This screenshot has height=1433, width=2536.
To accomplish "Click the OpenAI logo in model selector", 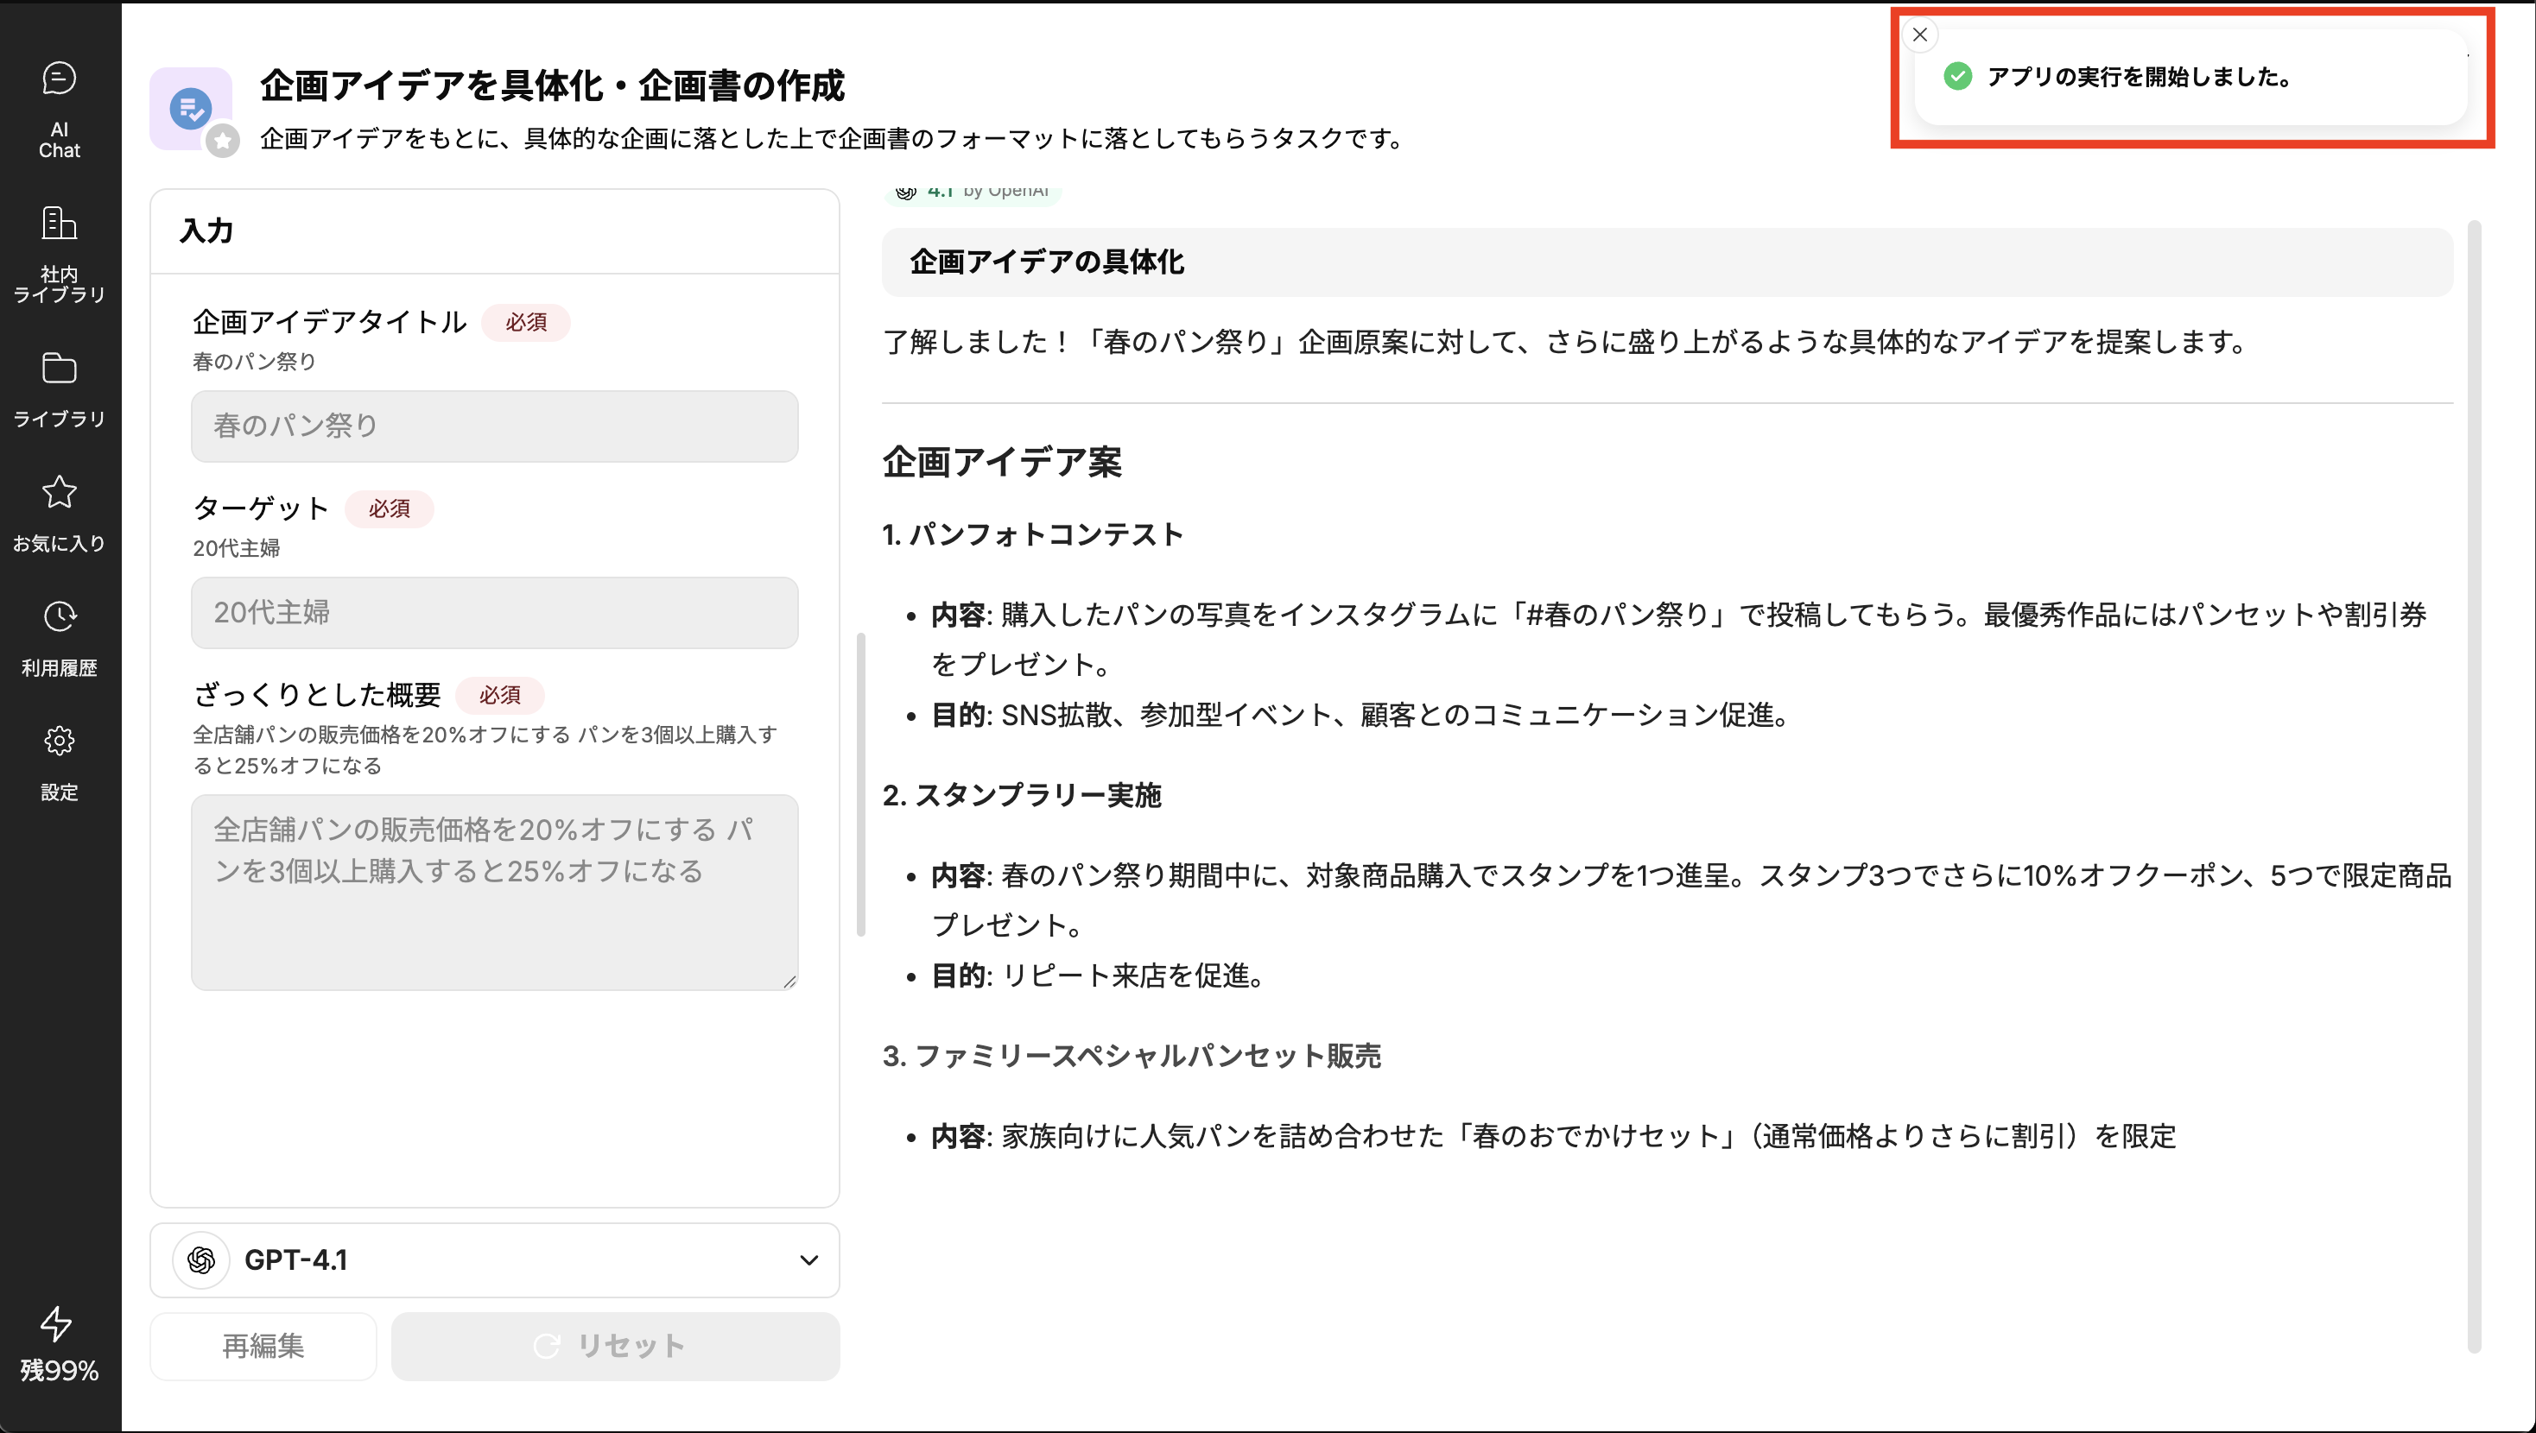I will (202, 1259).
